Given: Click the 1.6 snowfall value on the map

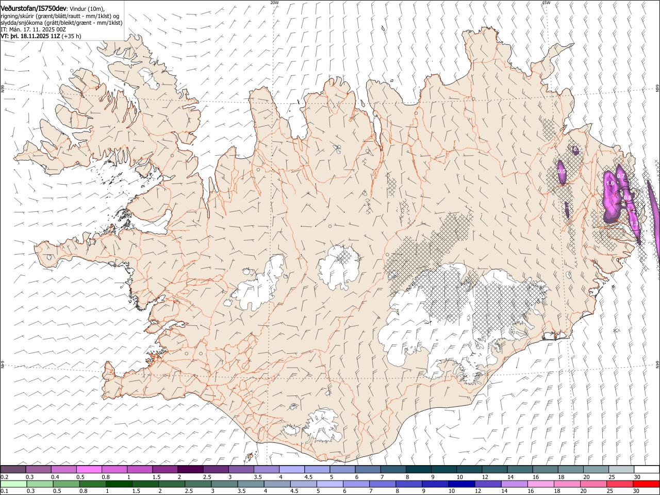Looking at the screenshot, I should tap(610, 183).
